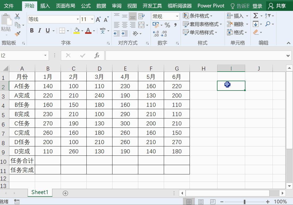Toggle wrap text icon
293x205 pixels.
[x=141, y=16]
